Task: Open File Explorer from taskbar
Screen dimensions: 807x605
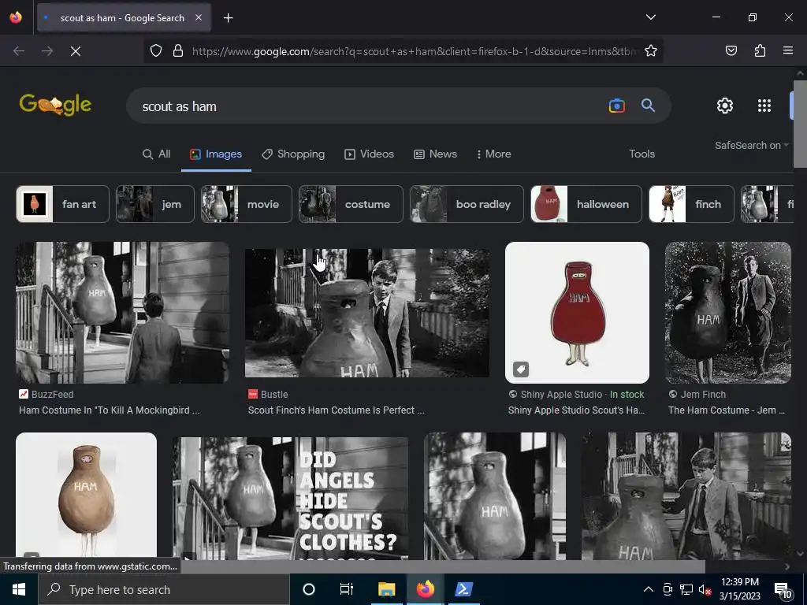Action: point(386,589)
